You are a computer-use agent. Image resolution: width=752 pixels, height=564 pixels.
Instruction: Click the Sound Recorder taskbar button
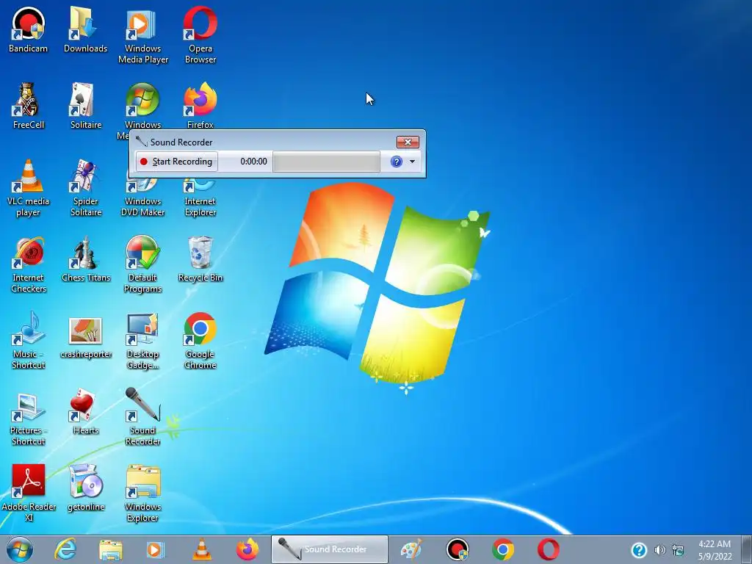click(x=330, y=549)
